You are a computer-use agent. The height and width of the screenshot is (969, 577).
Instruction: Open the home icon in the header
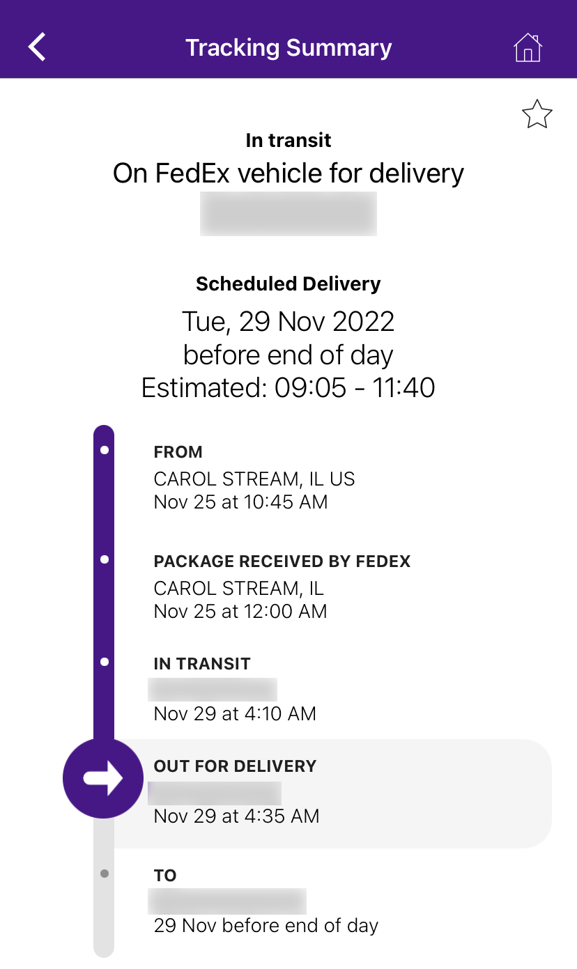tap(528, 47)
